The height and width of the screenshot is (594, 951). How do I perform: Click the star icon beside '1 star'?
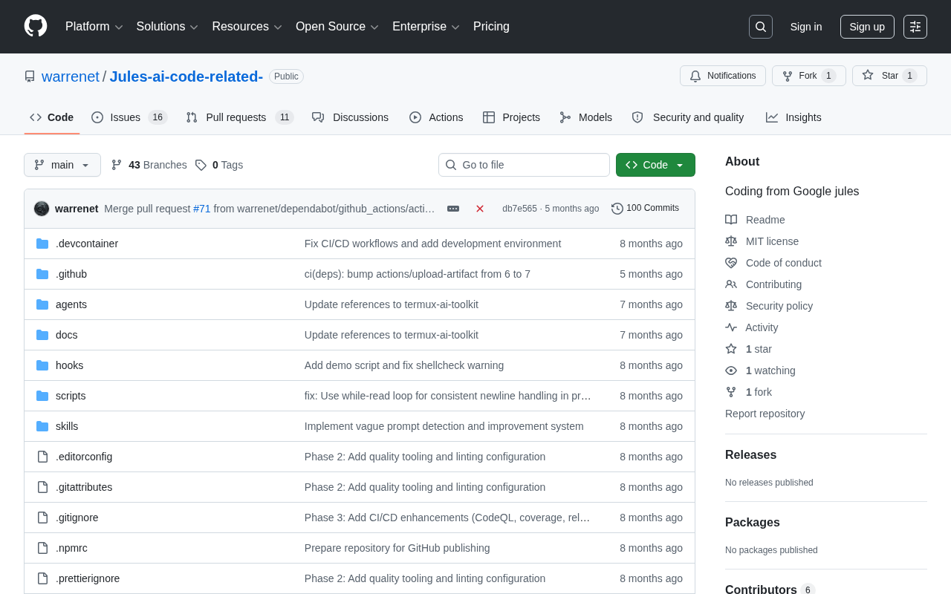pyautogui.click(x=731, y=349)
